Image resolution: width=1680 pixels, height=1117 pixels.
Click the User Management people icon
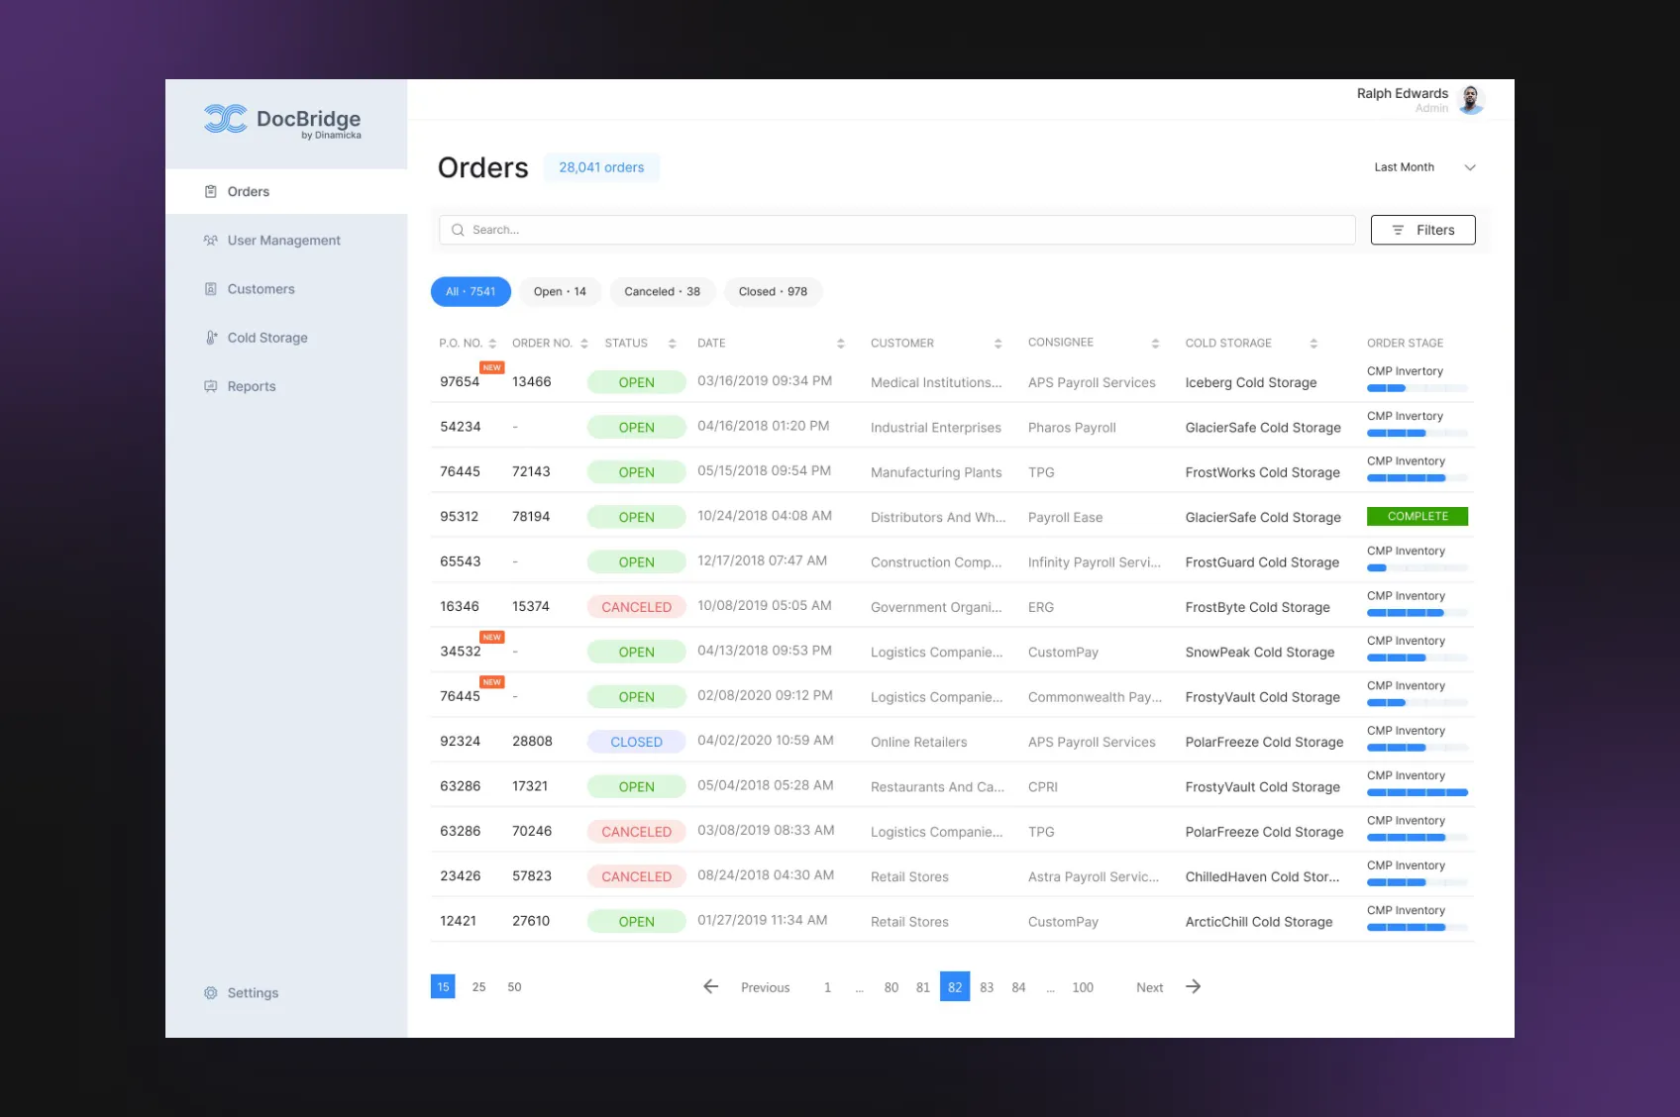click(210, 241)
